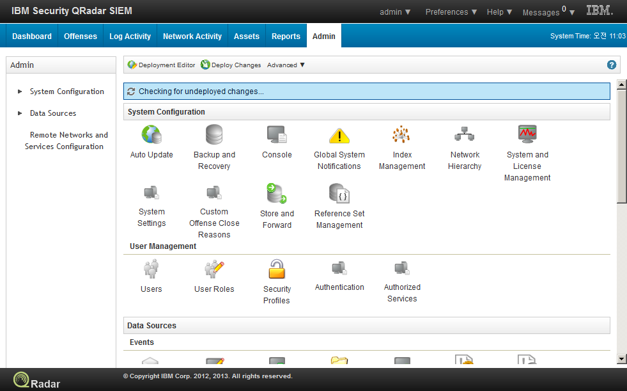Open the Users management icon
This screenshot has width=627, height=391.
point(151,269)
